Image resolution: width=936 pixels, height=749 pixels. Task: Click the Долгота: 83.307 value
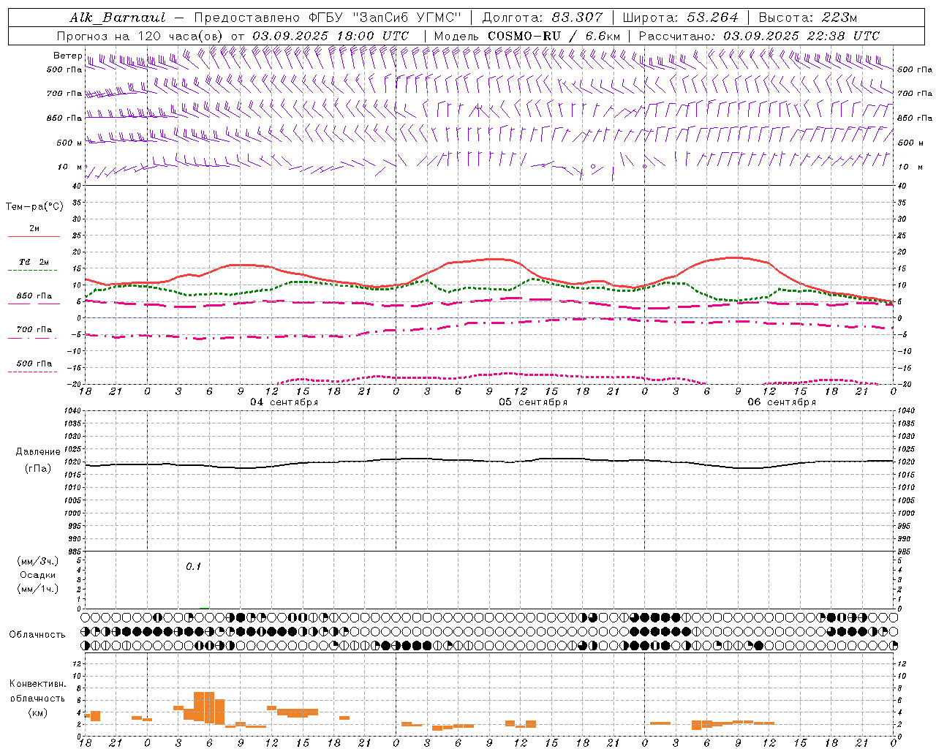543,18
